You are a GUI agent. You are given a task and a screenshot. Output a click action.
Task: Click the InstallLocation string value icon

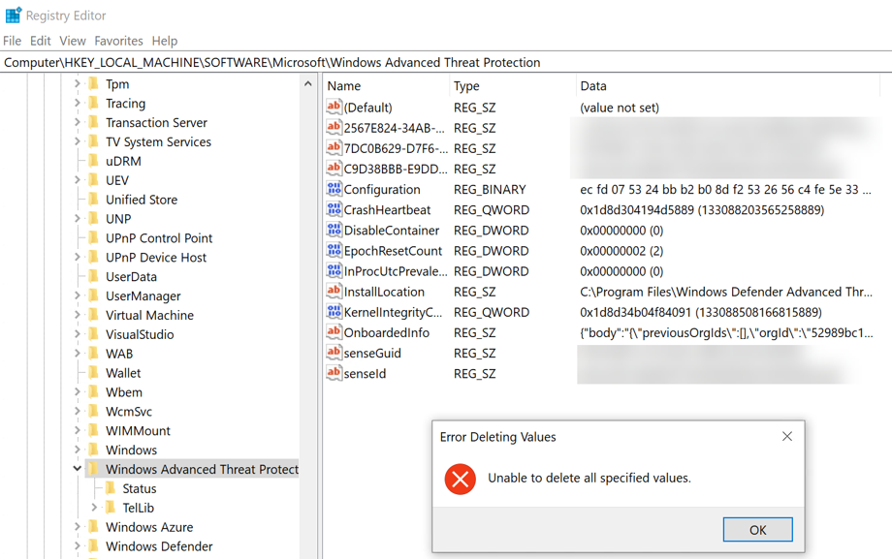334,292
